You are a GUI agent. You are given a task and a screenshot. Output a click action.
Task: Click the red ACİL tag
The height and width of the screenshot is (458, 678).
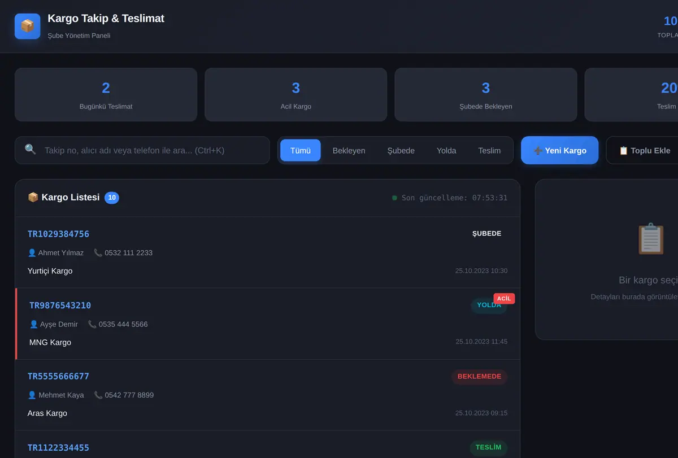point(504,299)
